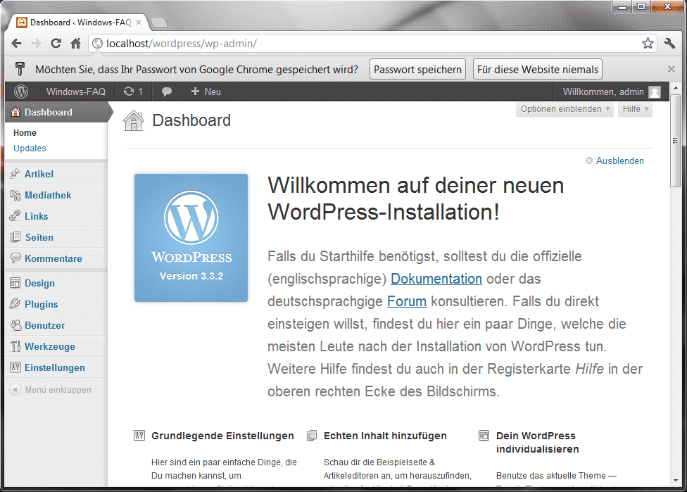Click scrollbar down arrow
Image resolution: width=687 pixels, height=492 pixels.
click(x=675, y=481)
